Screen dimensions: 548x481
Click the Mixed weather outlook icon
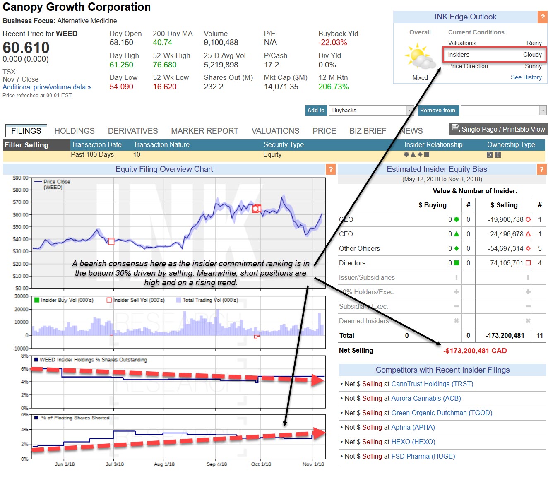[420, 57]
